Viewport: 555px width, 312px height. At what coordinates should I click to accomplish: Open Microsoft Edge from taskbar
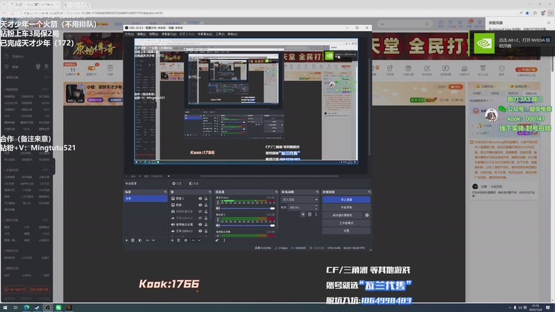pos(26,308)
